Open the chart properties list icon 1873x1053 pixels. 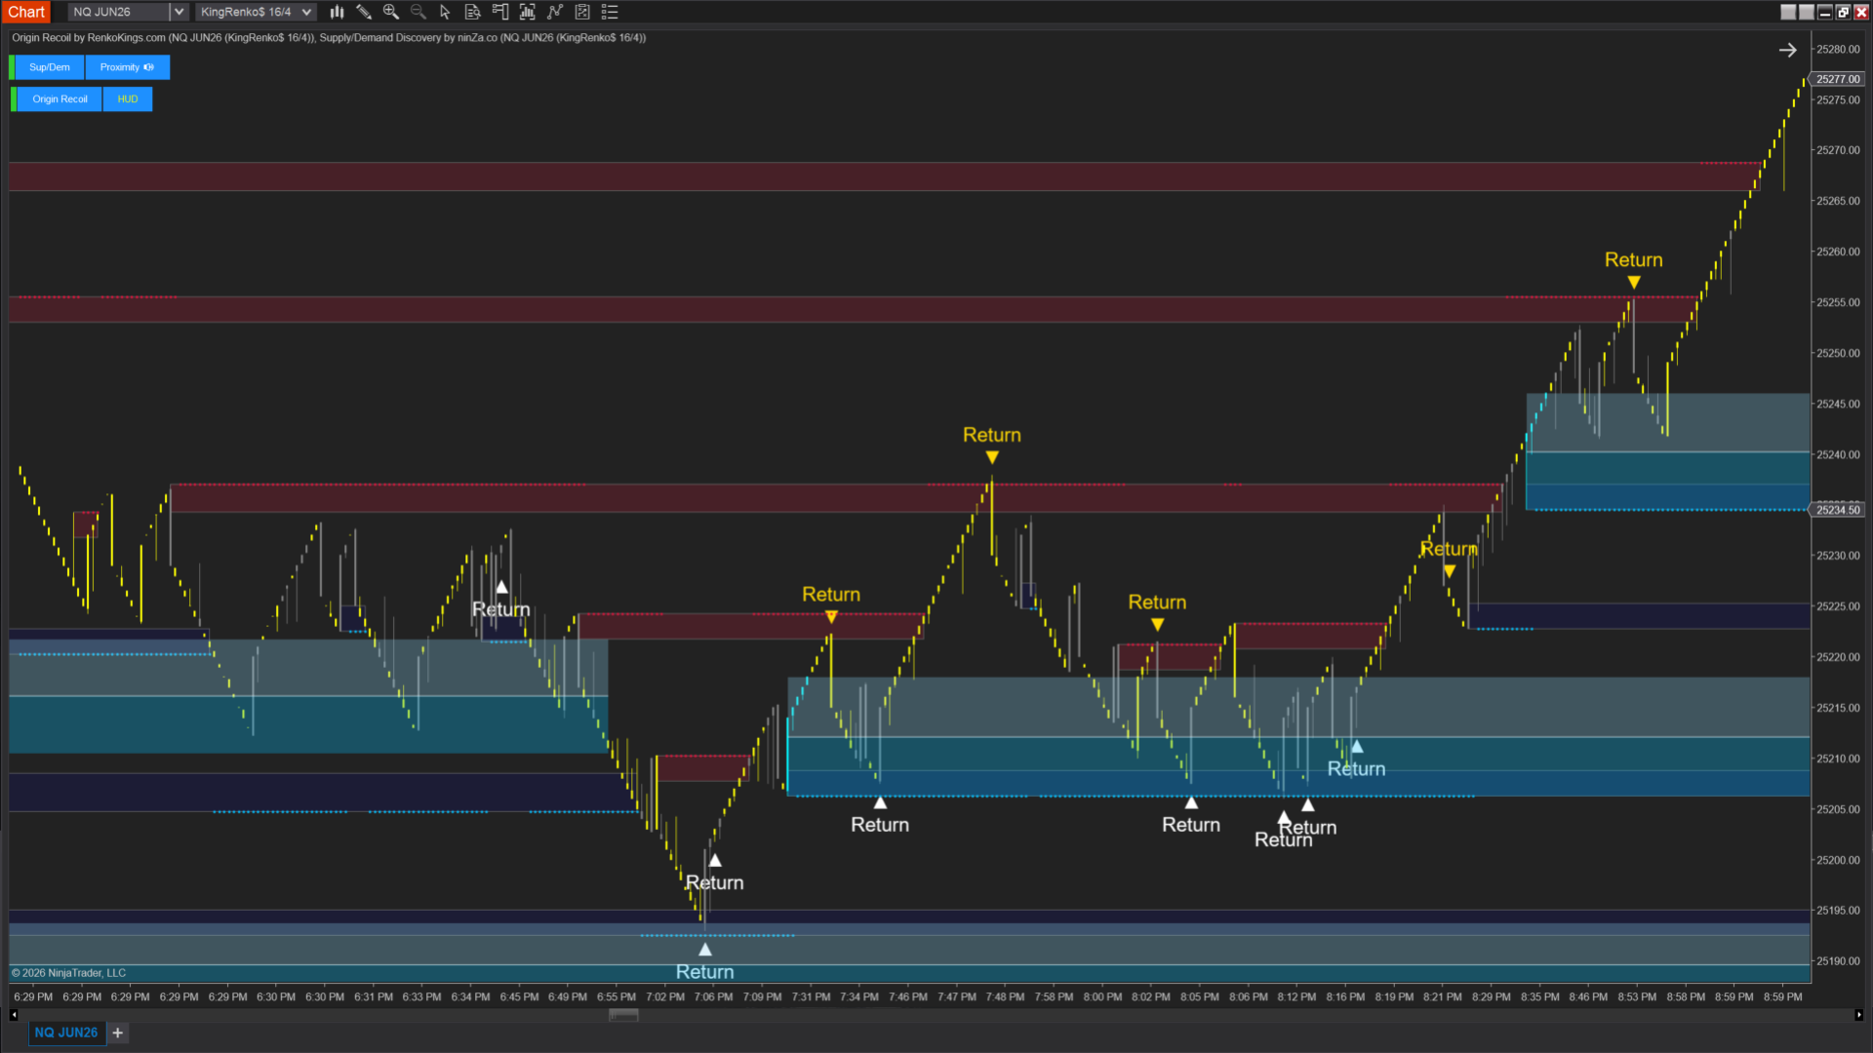click(610, 12)
